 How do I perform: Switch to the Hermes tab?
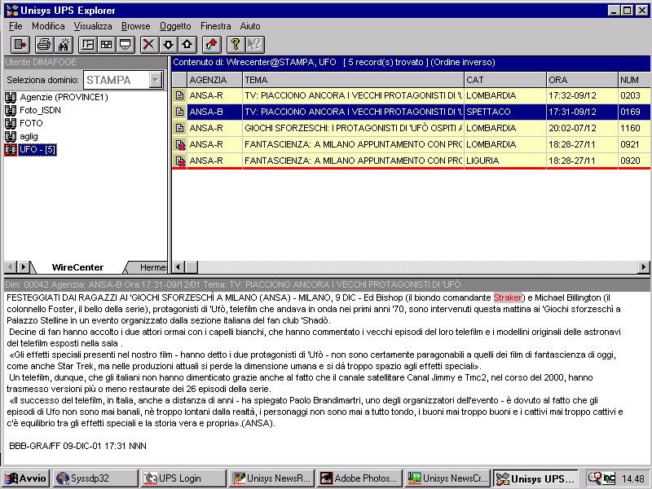pos(152,267)
